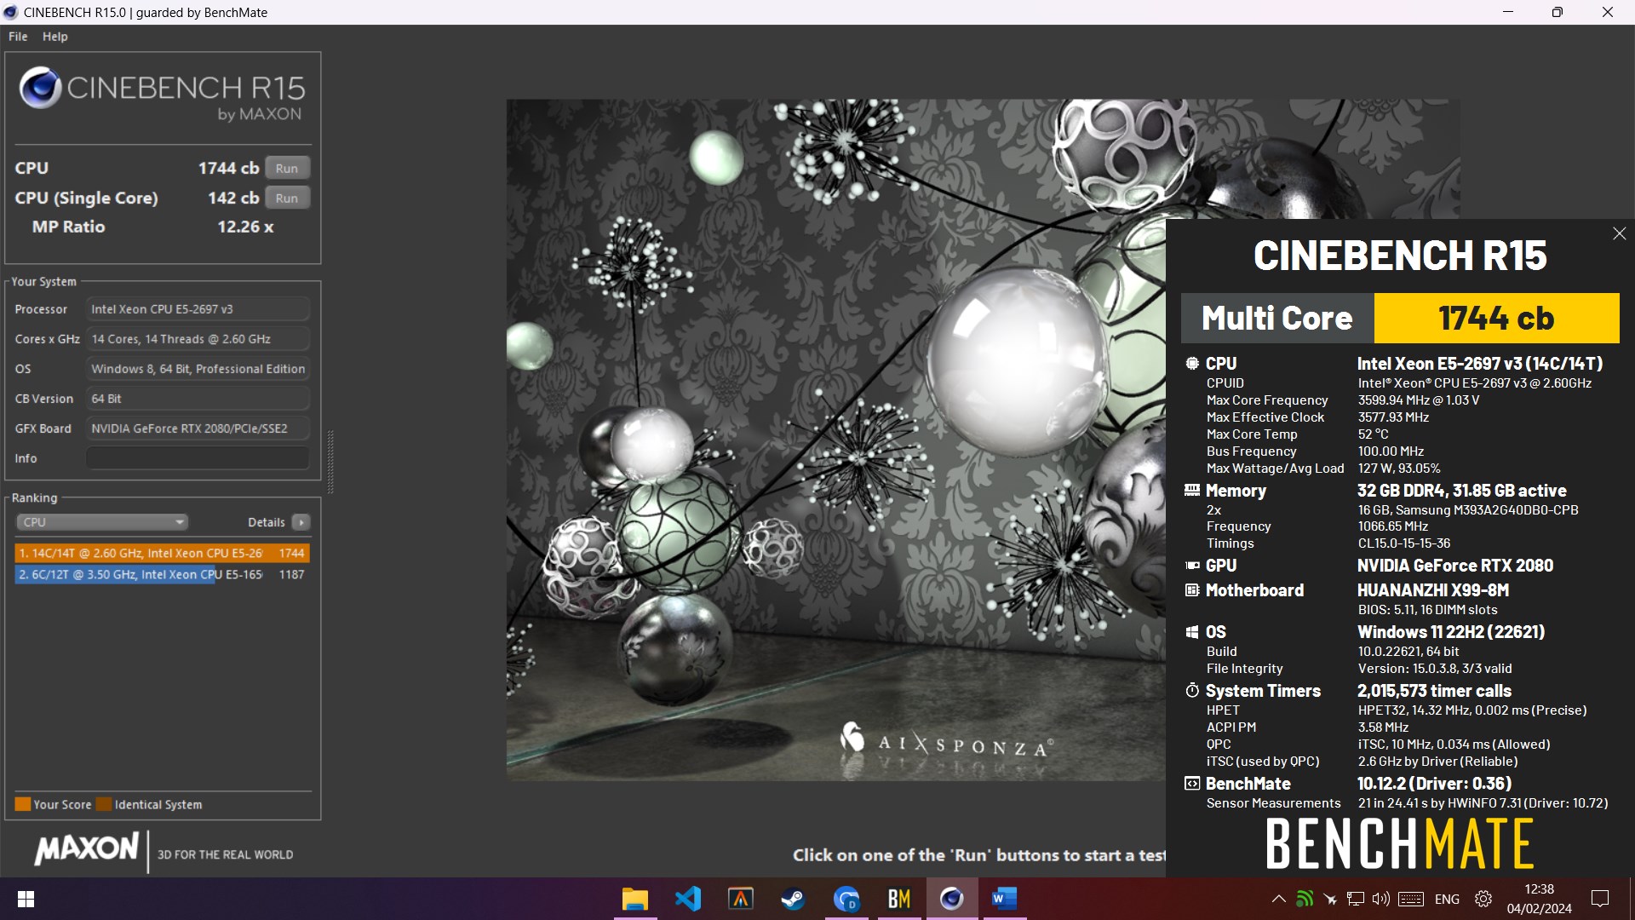Click the rendered scene image
Screen dimensions: 1635x920
pyautogui.click(x=835, y=440)
